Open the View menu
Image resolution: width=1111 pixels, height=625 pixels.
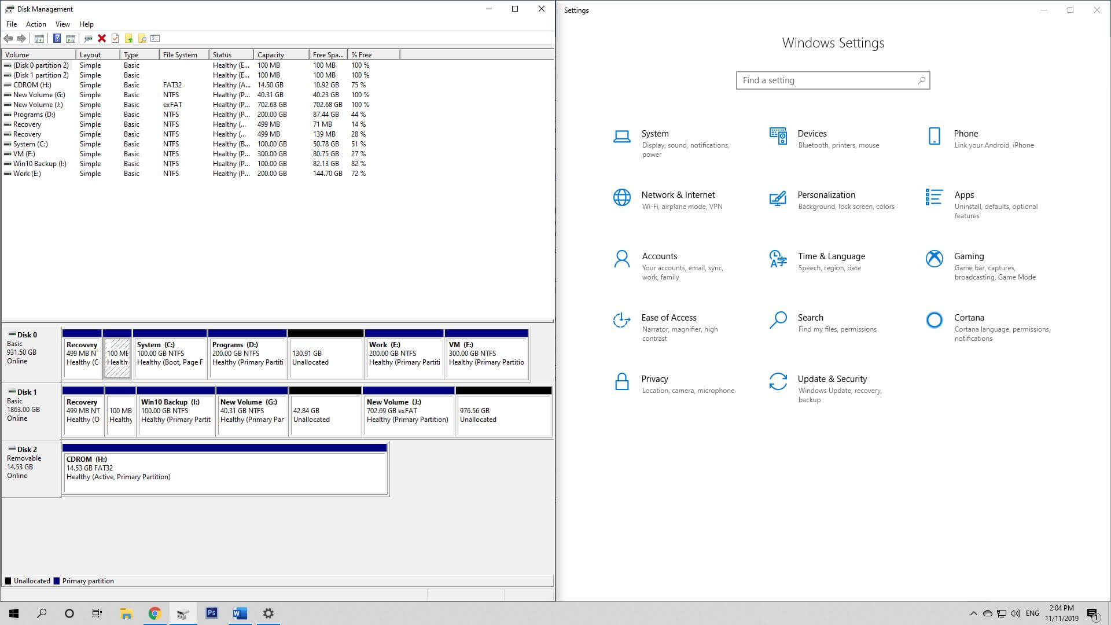point(62,24)
